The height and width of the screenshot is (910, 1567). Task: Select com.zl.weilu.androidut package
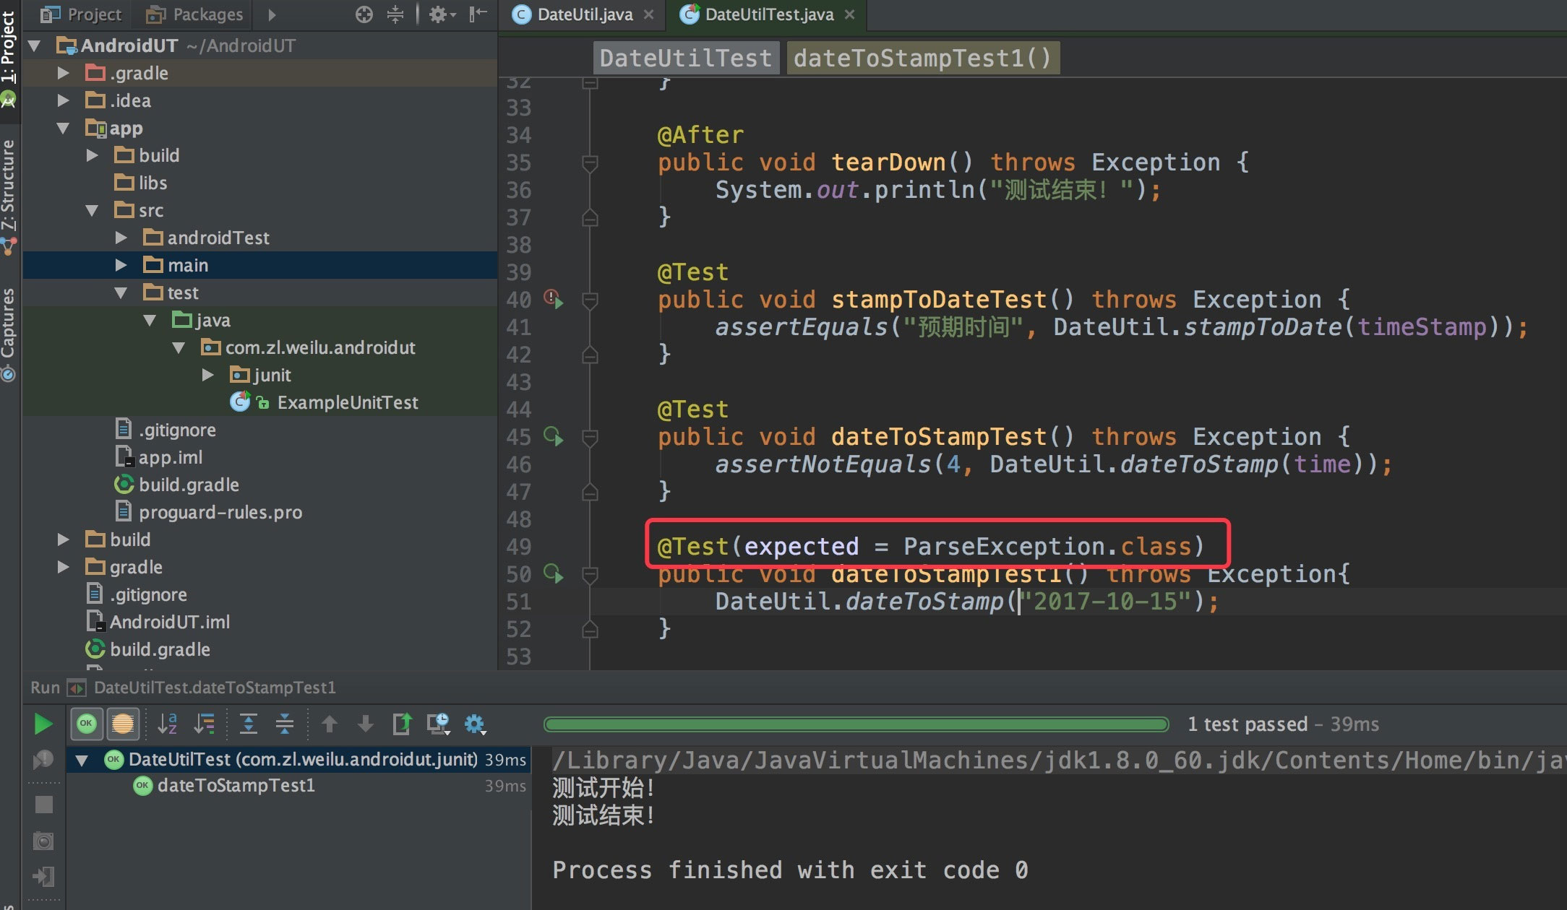point(308,348)
